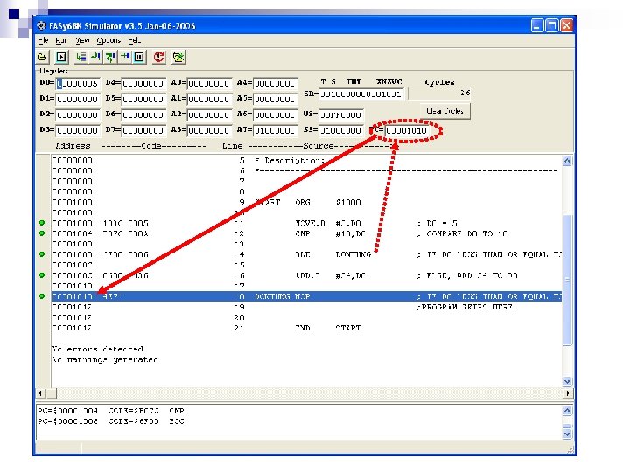The height and width of the screenshot is (472, 630).
Task: Click the D5 register field
Action: 143,99
